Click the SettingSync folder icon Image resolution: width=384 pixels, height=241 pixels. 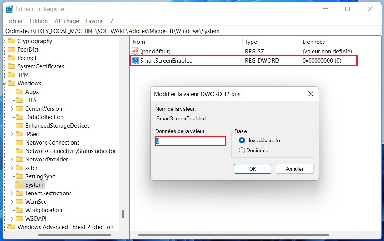pos(20,176)
